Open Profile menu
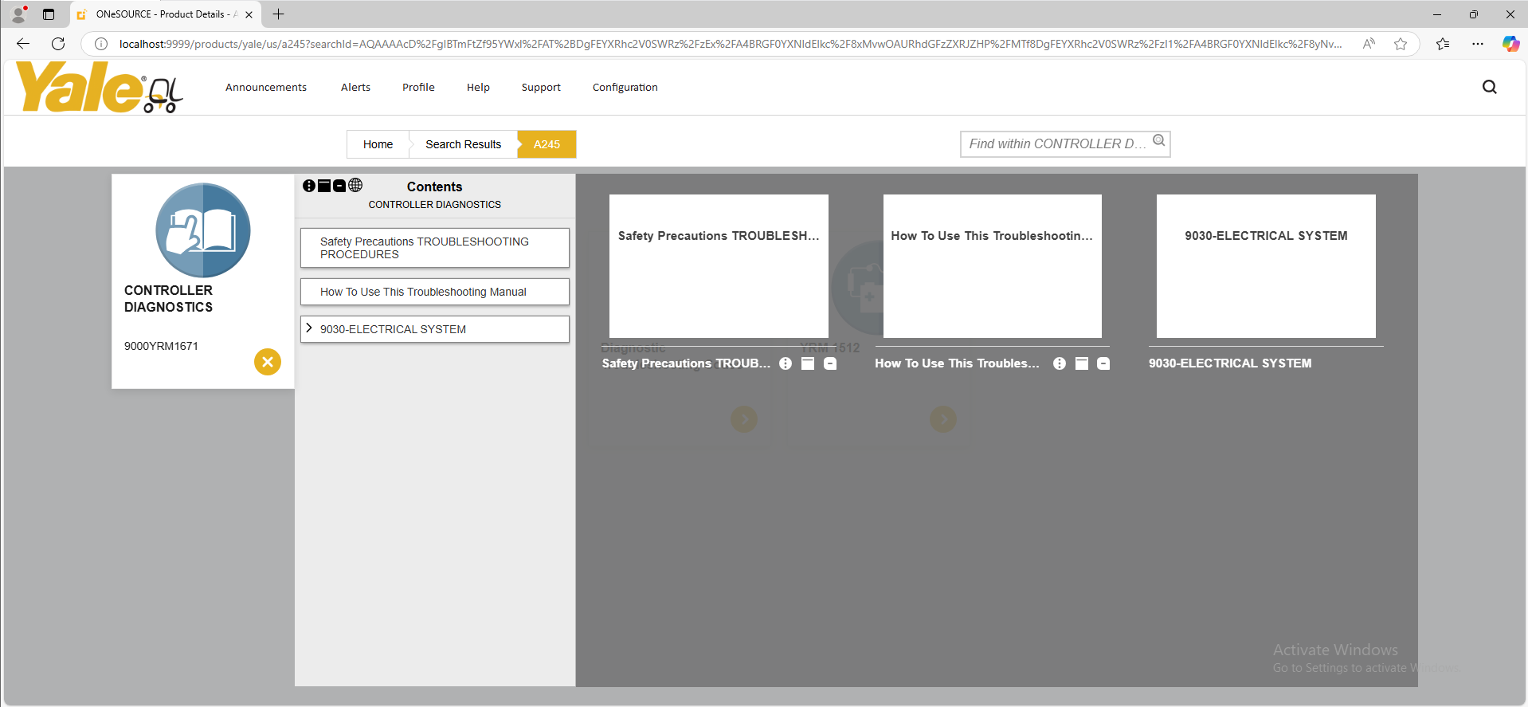This screenshot has width=1528, height=707. (418, 87)
